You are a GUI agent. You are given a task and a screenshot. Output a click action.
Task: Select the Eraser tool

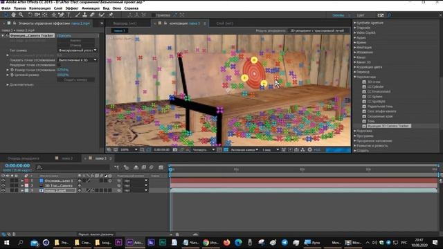pyautogui.click(x=92, y=15)
